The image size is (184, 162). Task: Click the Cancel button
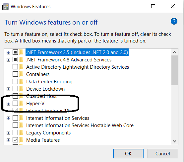coord(163,154)
